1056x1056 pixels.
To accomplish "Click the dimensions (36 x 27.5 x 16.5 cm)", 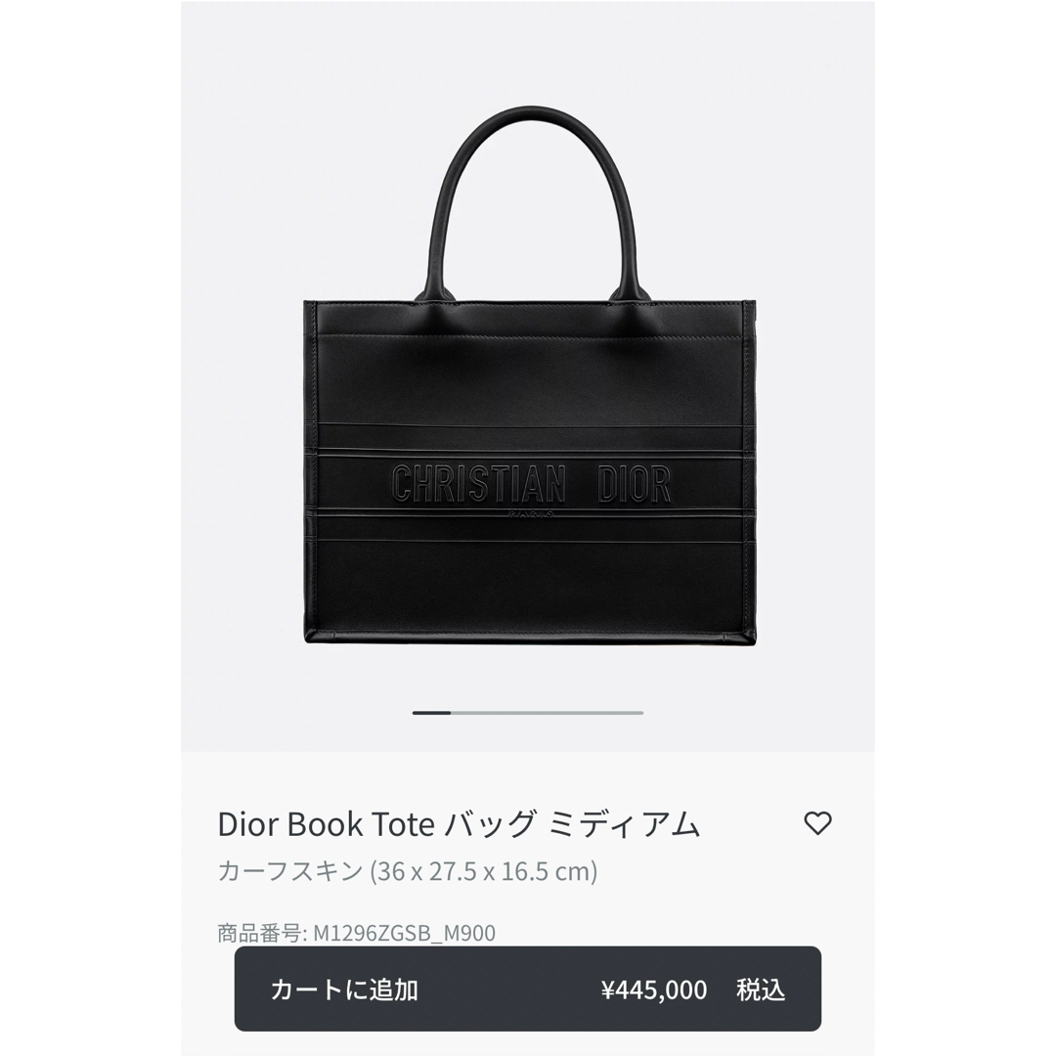I will pyautogui.click(x=484, y=871).
